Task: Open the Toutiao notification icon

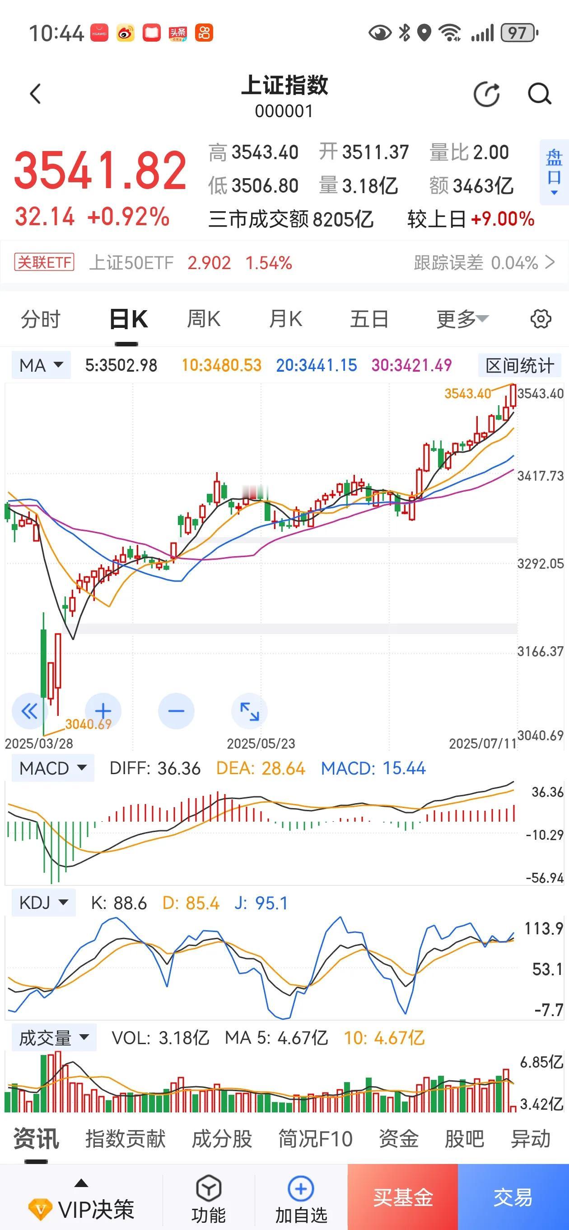Action: pos(177,33)
